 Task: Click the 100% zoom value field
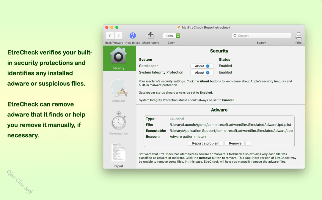tap(169, 36)
